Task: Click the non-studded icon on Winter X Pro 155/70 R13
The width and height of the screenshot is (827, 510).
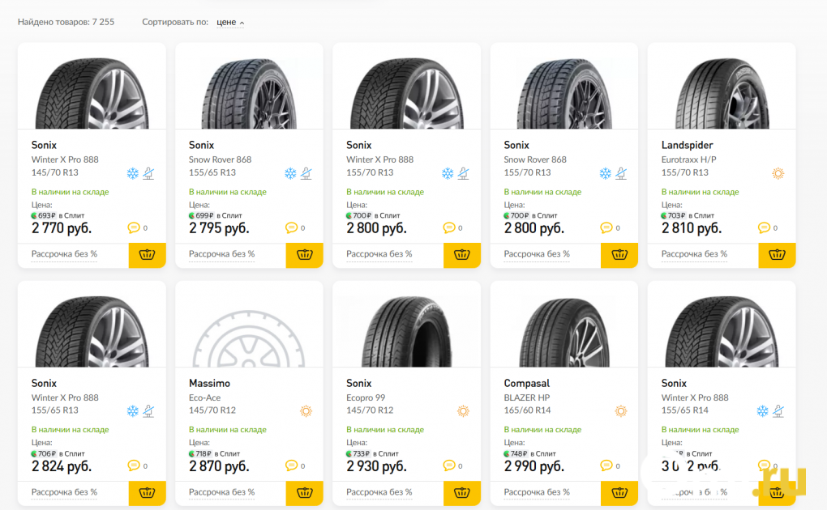Action: coord(464,173)
